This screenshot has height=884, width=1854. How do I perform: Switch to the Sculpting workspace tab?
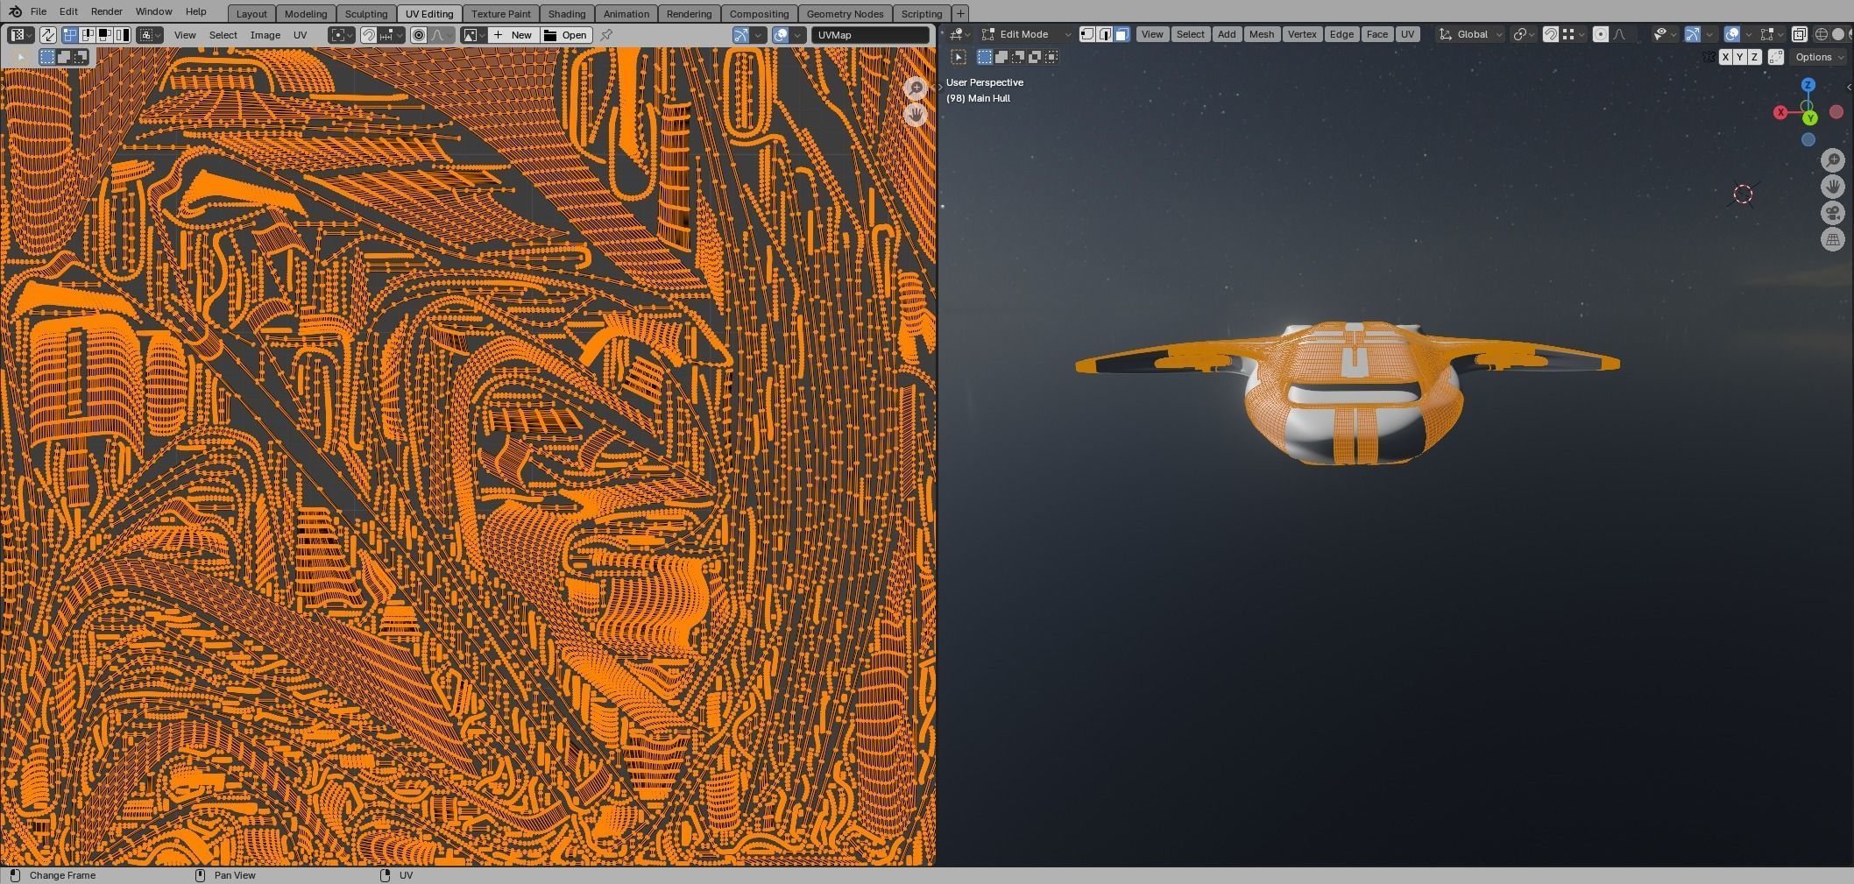pyautogui.click(x=365, y=14)
